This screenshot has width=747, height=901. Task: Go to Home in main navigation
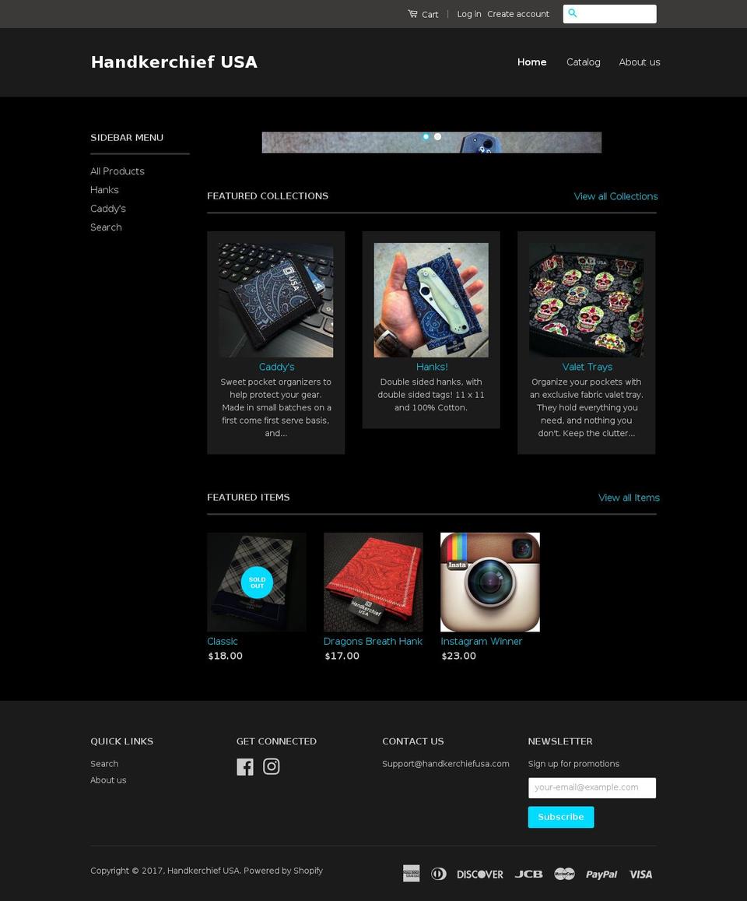[x=531, y=62]
